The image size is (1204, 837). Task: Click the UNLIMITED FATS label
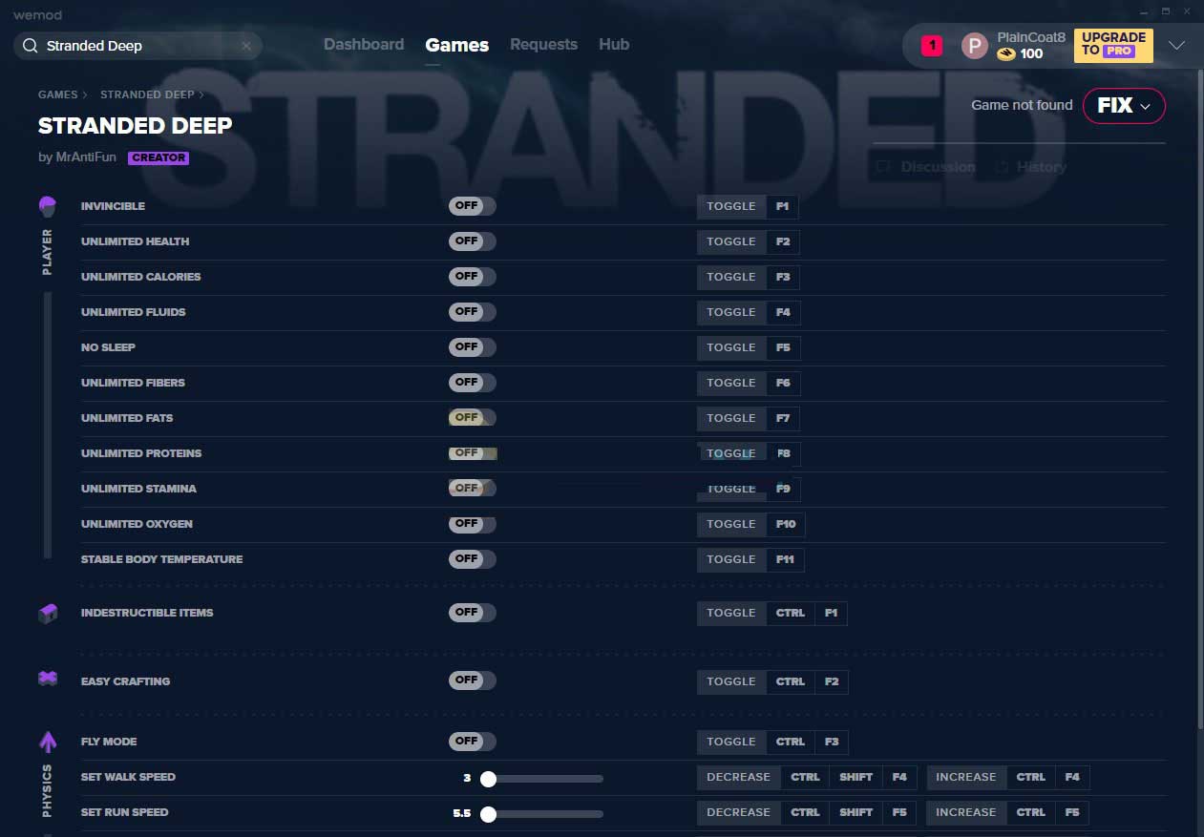127,418
